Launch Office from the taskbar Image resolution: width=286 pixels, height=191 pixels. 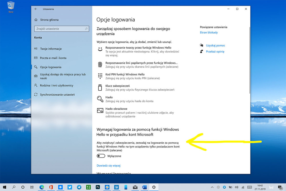(51, 187)
